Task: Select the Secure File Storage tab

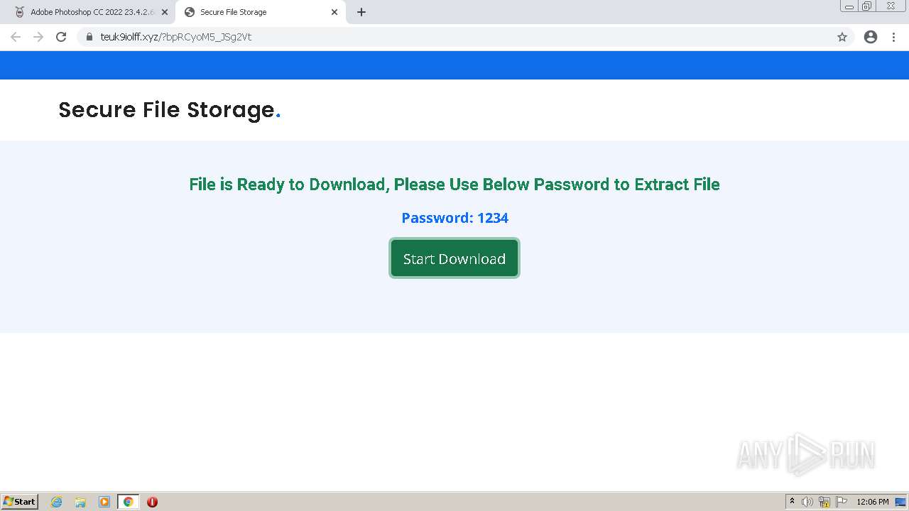Action: coord(261,12)
